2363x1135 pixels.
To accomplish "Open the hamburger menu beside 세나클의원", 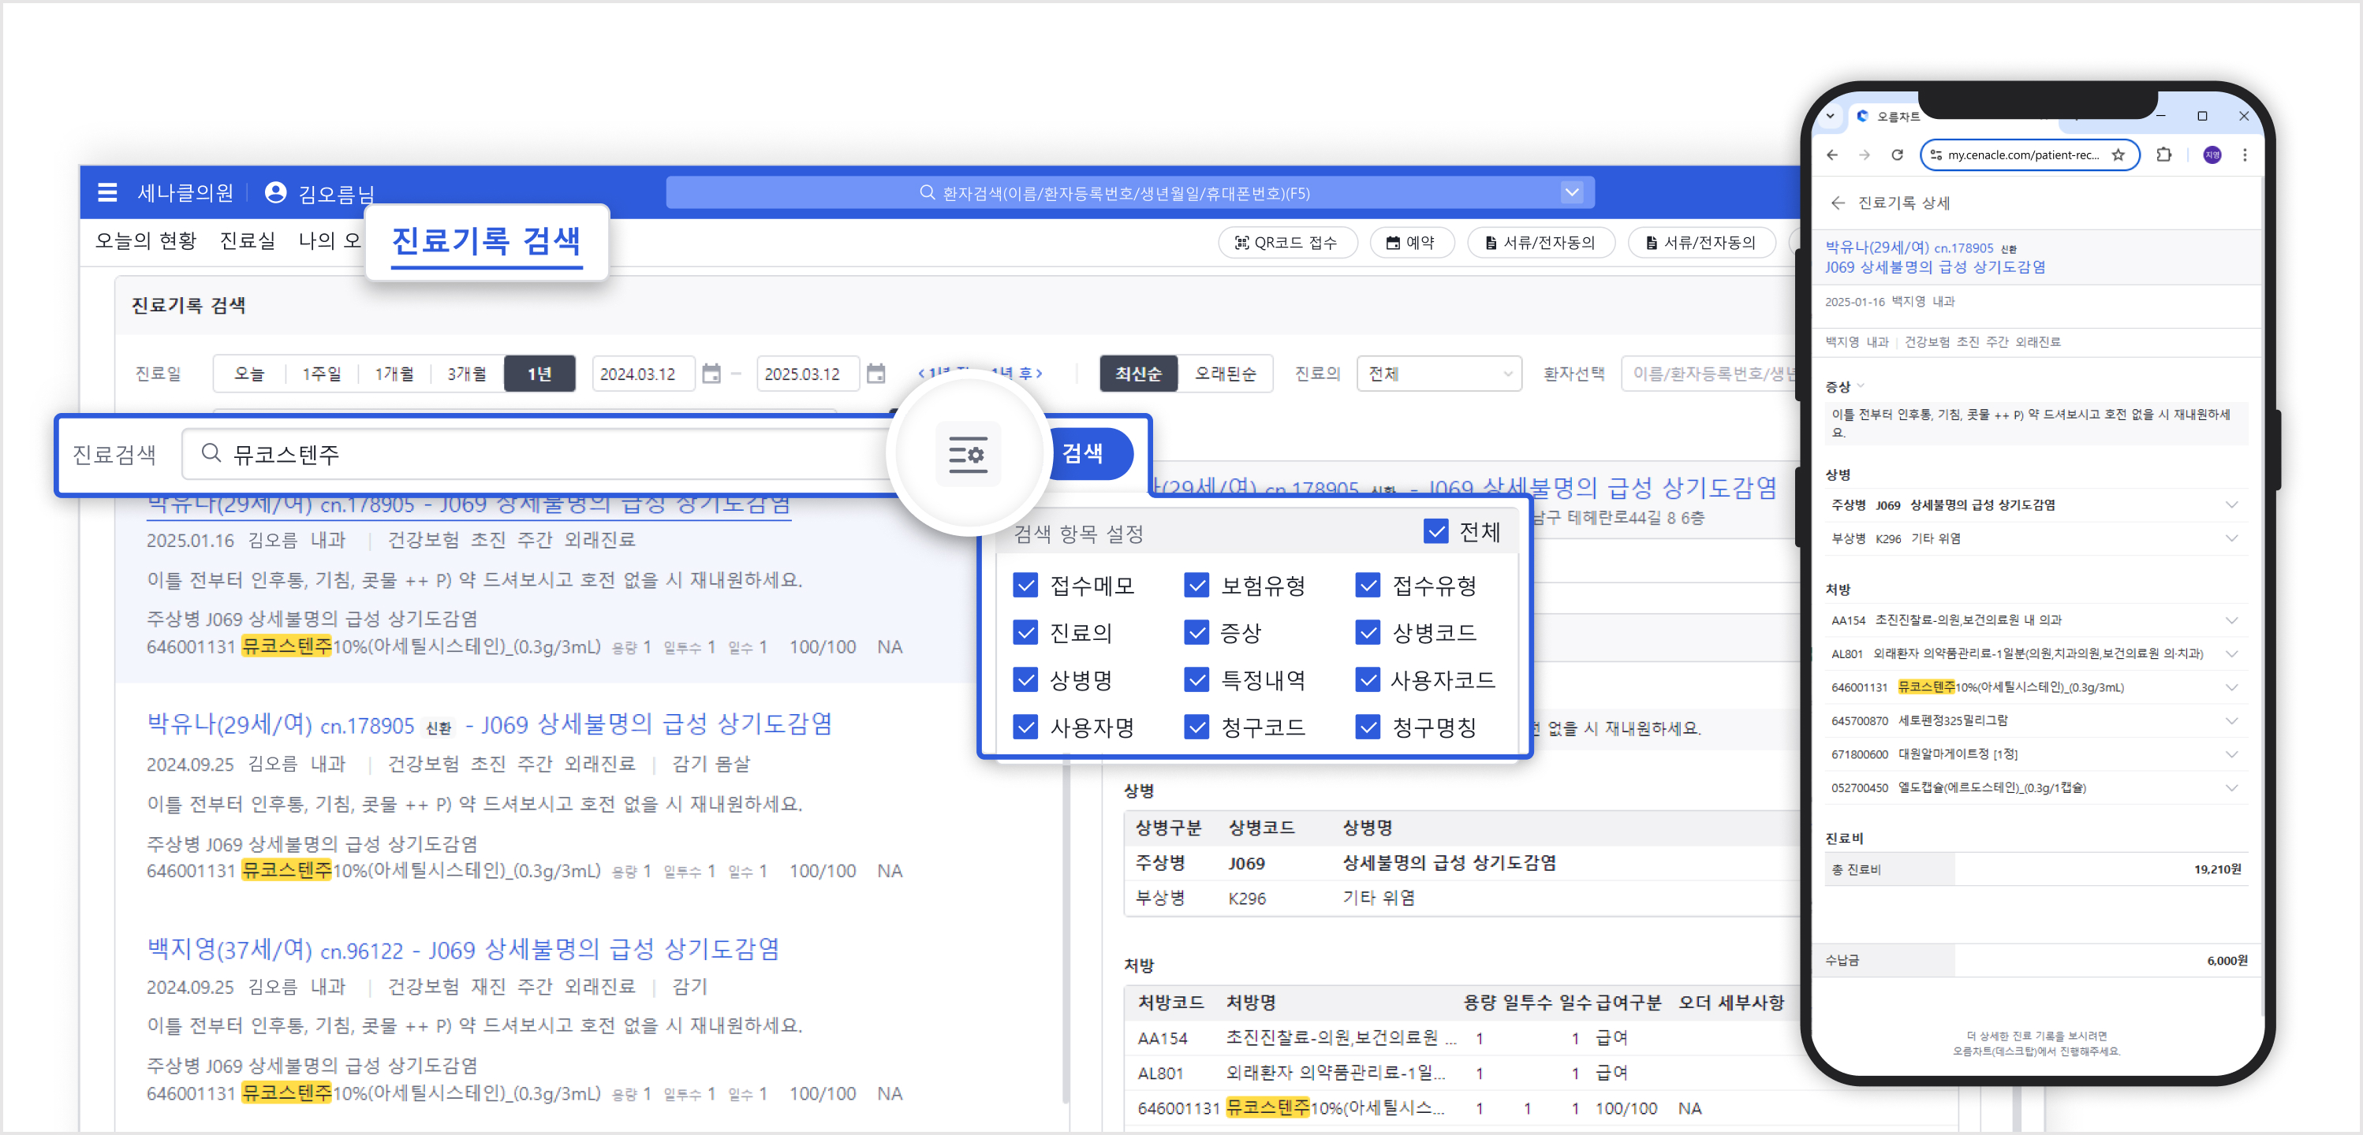I will point(107,192).
